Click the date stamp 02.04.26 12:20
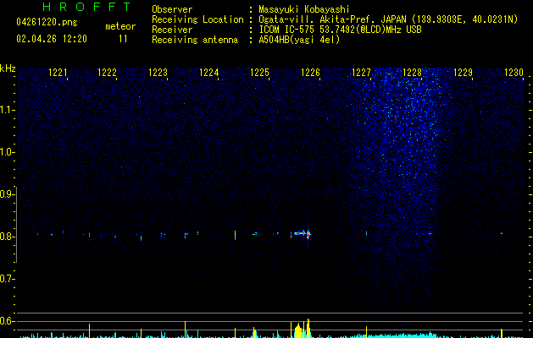533x338 pixels. click(52, 39)
